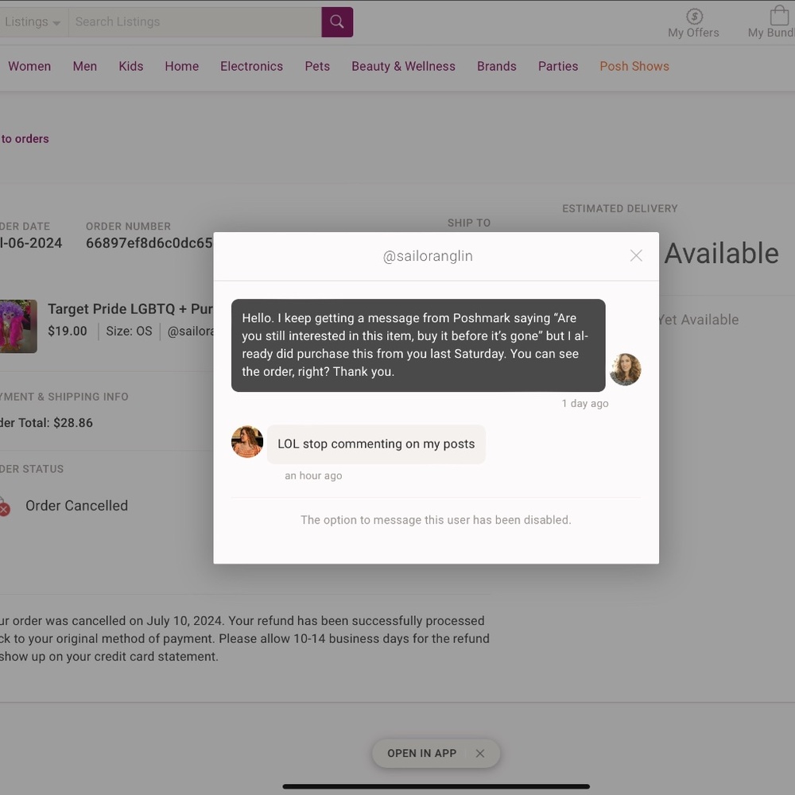Viewport: 795px width, 795px height.
Task: Open the Target Pride LGBTQ listing title
Action: point(130,308)
